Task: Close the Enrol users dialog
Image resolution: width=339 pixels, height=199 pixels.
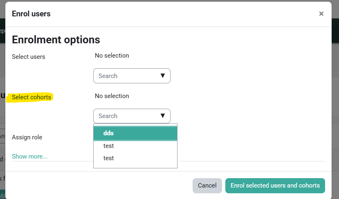Action: click(321, 14)
